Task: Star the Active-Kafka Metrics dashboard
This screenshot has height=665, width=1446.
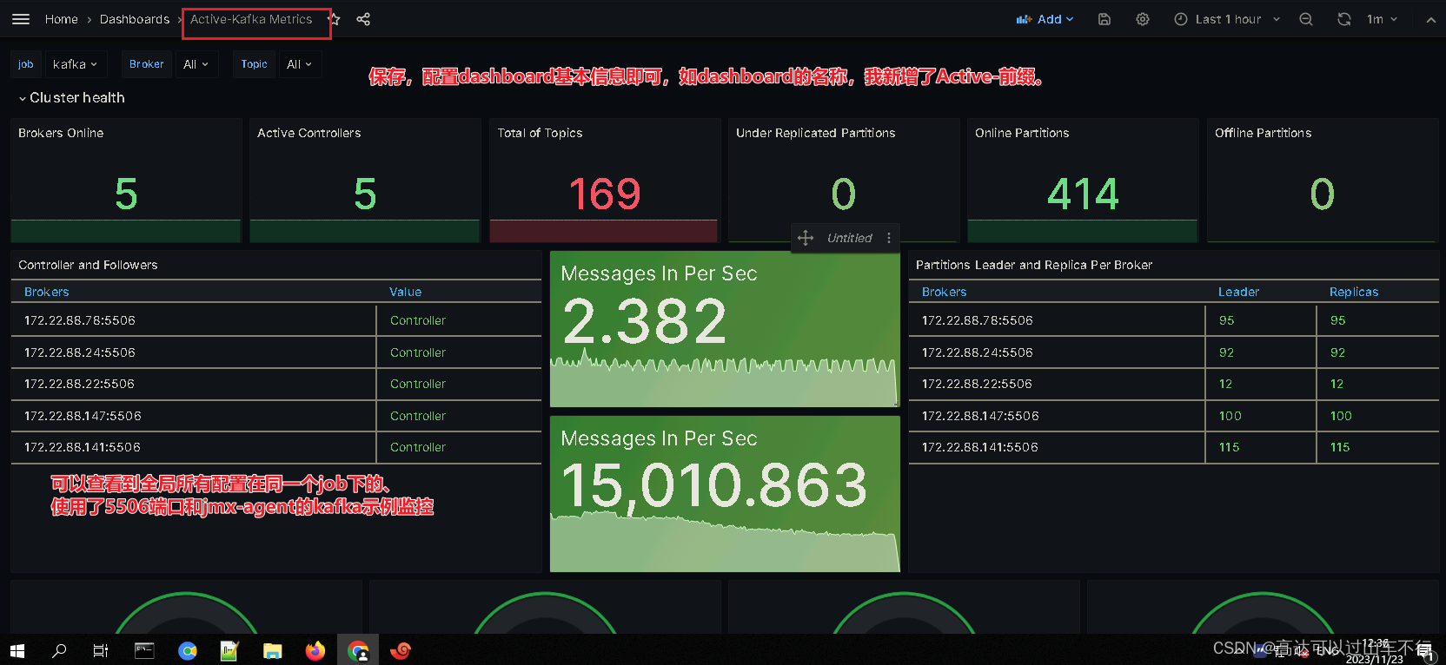Action: click(x=335, y=19)
